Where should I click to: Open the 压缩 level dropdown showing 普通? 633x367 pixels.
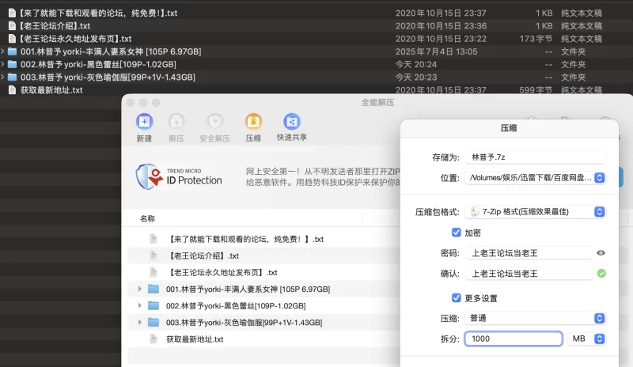535,318
